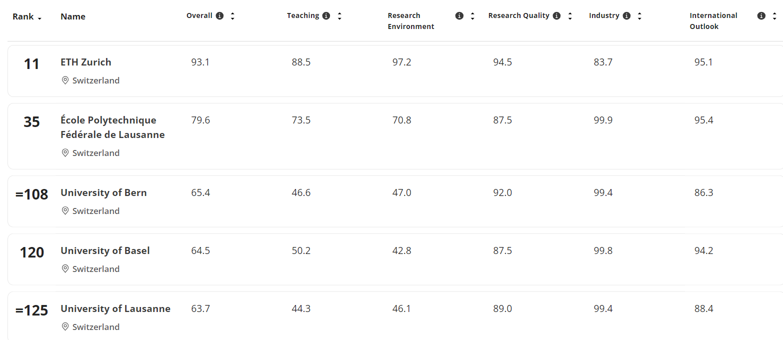The width and height of the screenshot is (783, 340).
Task: Click location pin icon under ETH Zurich
Action: point(65,80)
